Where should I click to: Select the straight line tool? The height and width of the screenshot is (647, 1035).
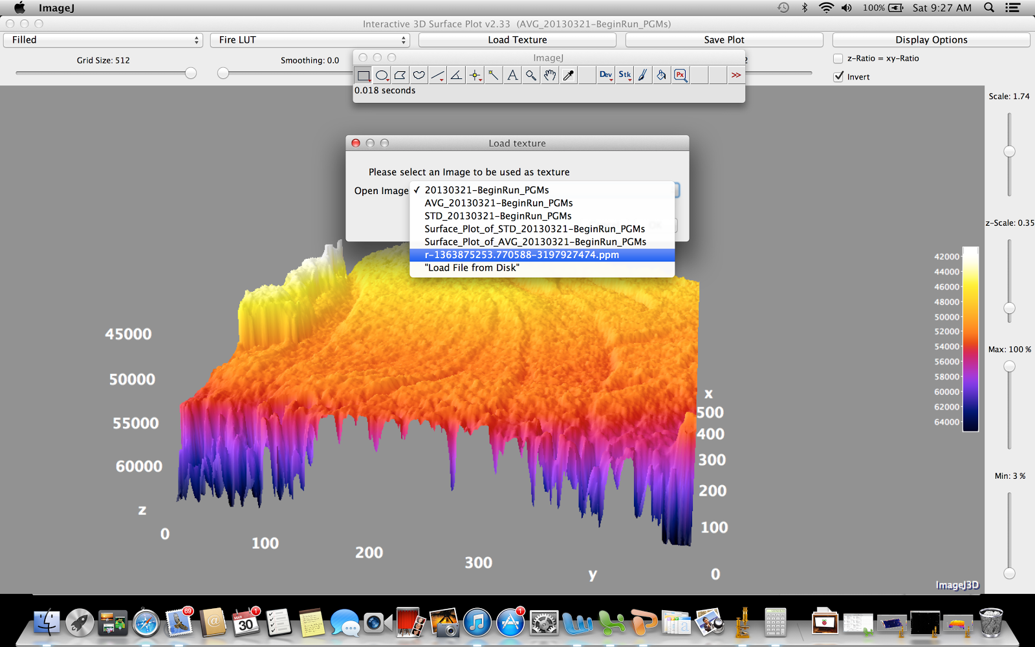pyautogui.click(x=437, y=75)
